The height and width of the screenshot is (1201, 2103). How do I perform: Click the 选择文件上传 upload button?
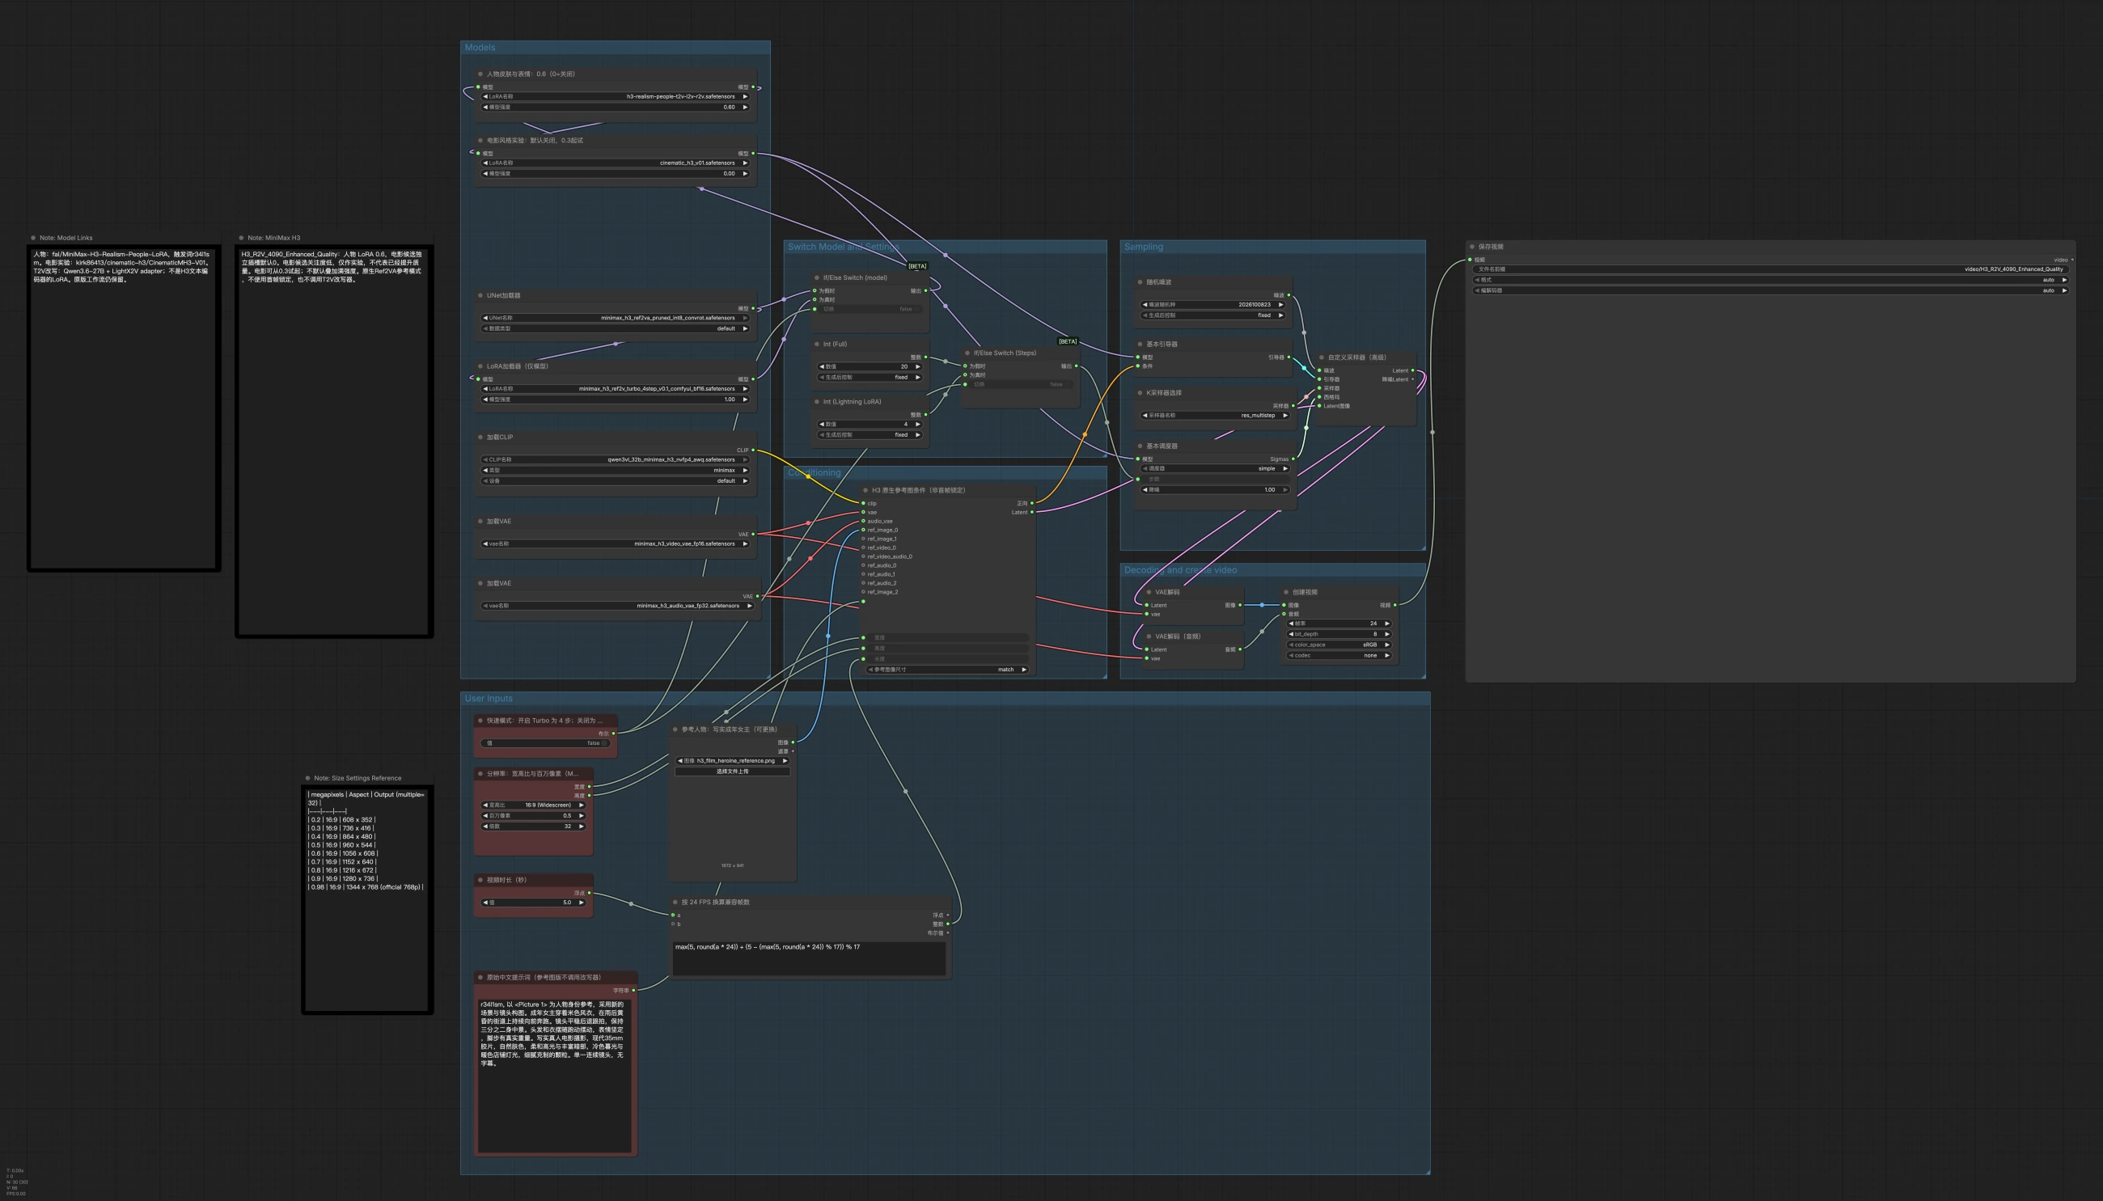pos(732,772)
